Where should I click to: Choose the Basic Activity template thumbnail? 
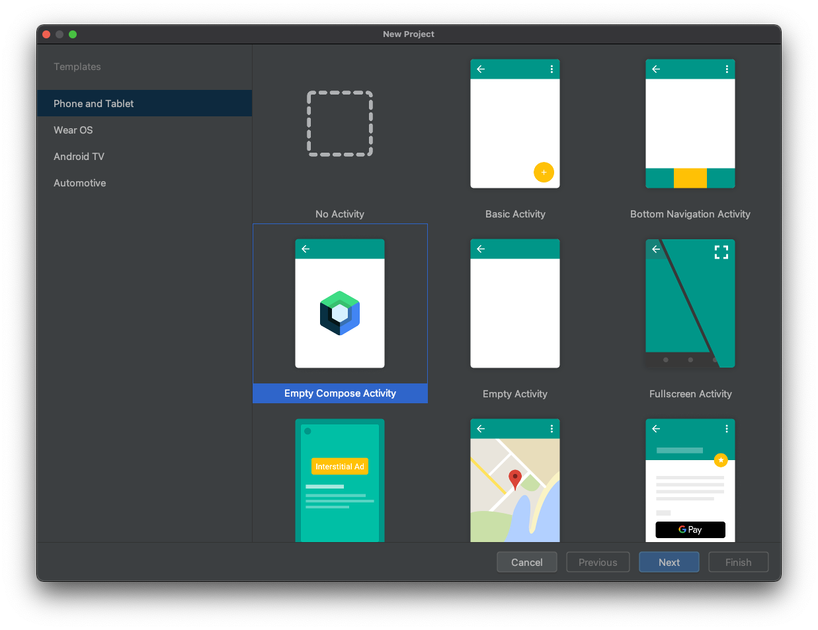[x=514, y=124]
